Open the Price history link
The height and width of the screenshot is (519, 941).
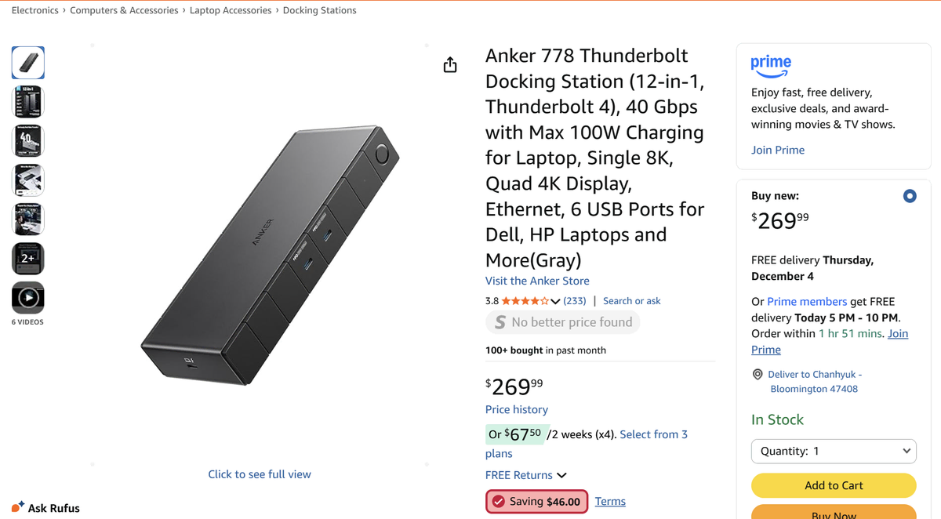517,409
